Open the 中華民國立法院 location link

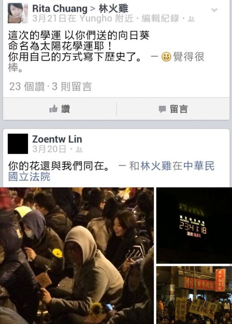click(111, 171)
